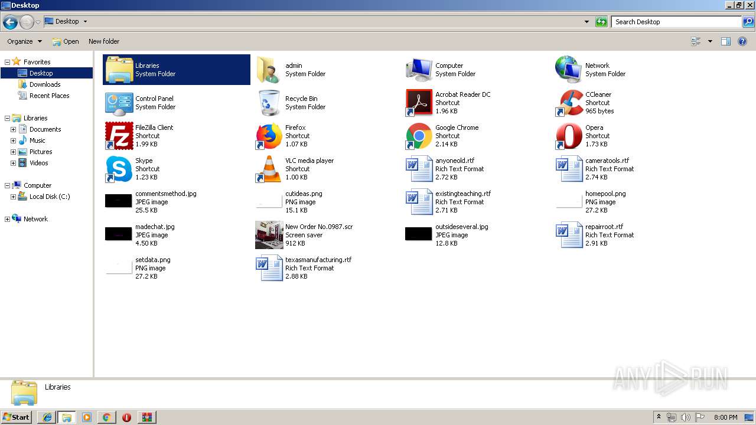Select the commentsmethod.jpg thumbnail
This screenshot has width=756, height=425.
tap(119, 201)
